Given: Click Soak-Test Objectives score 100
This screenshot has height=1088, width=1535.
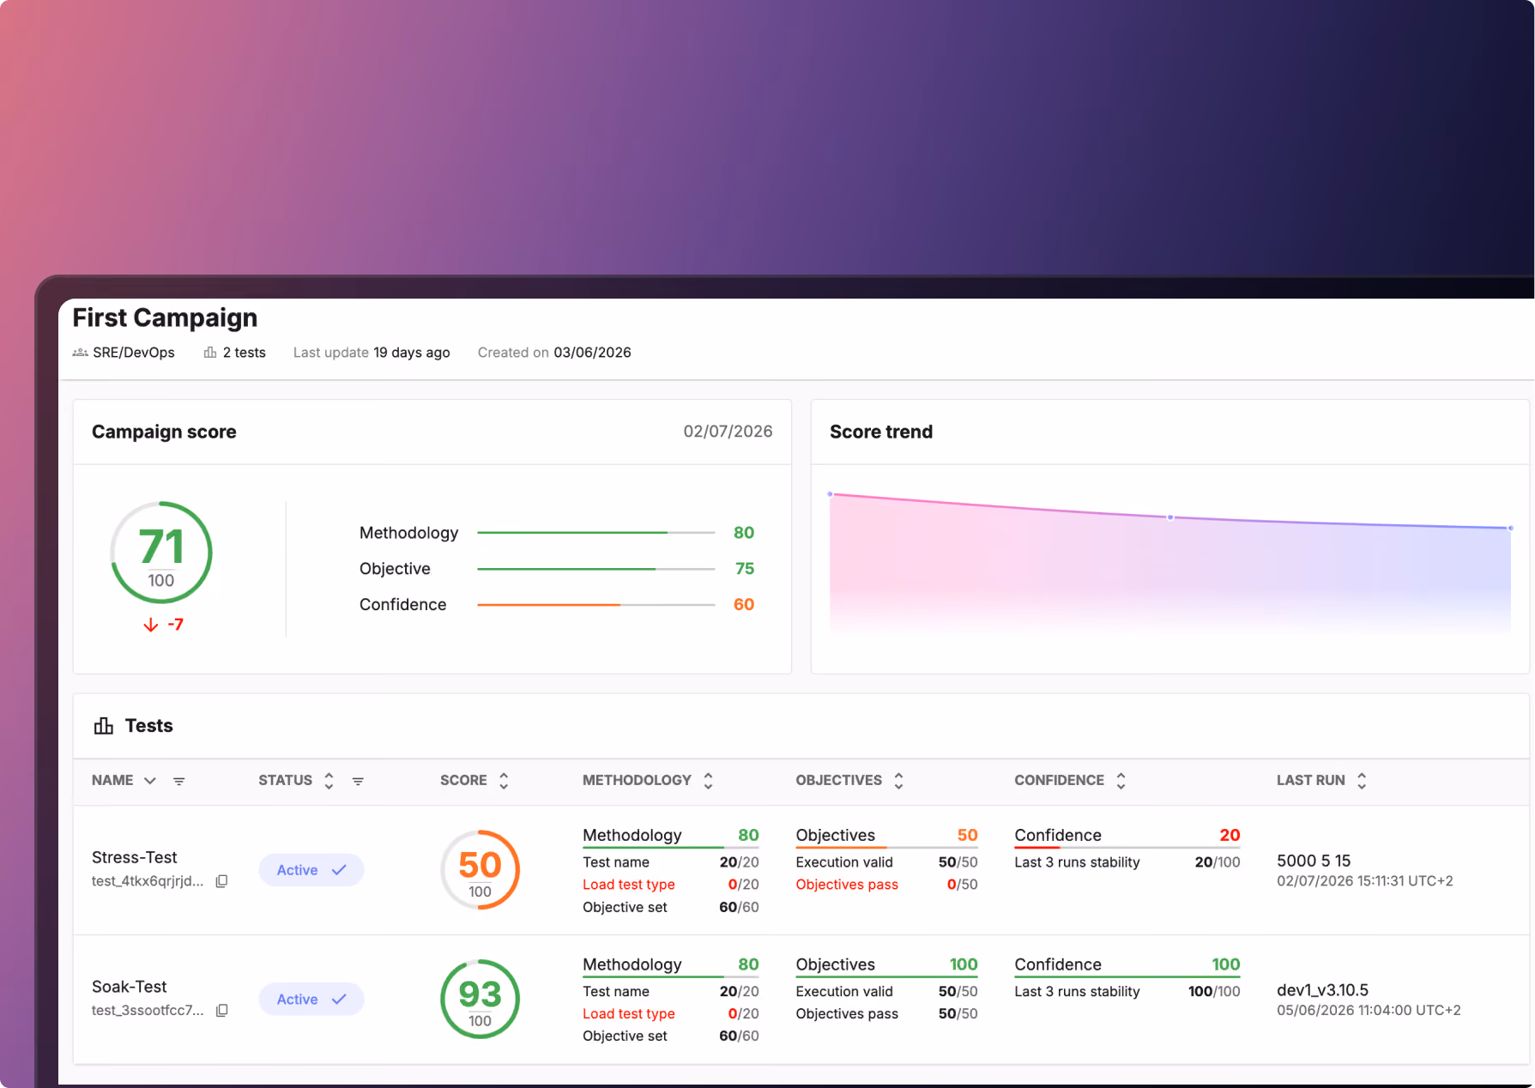Looking at the screenshot, I should pos(964,964).
